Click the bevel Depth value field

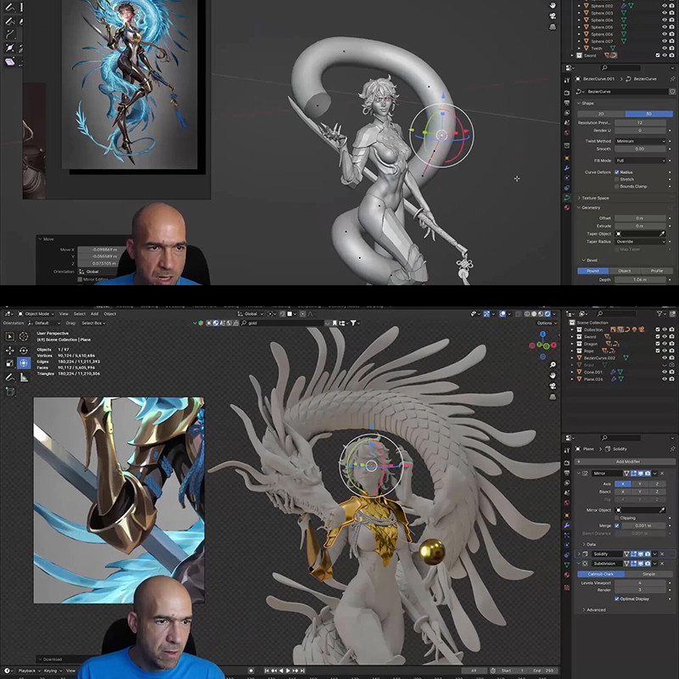pyautogui.click(x=640, y=280)
